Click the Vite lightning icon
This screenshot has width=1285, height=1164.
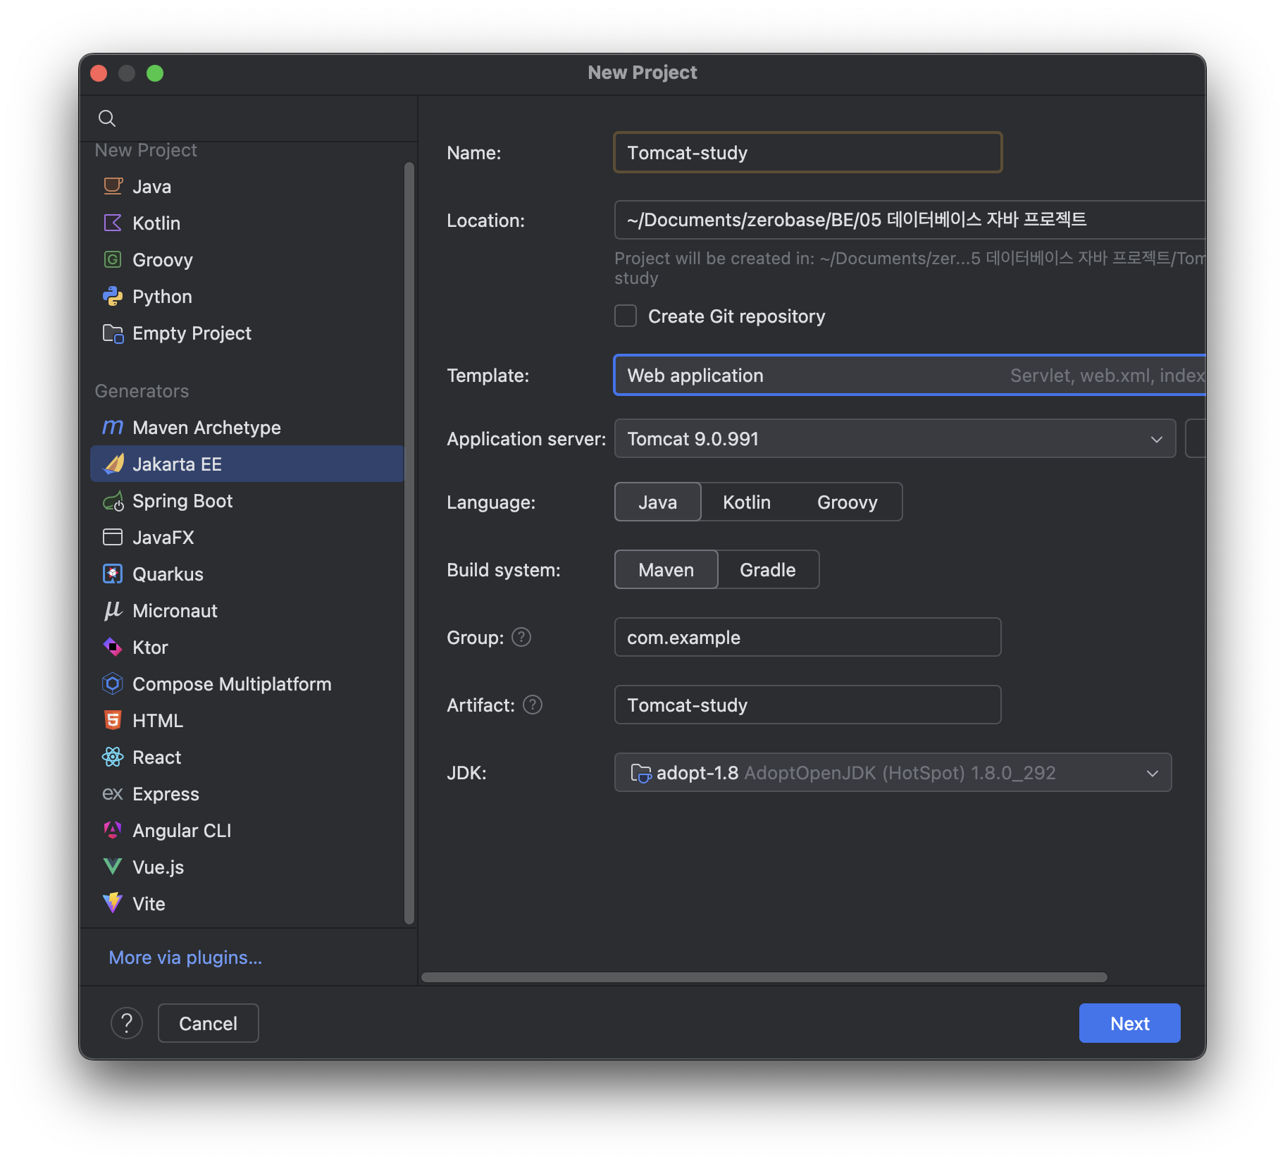click(113, 903)
